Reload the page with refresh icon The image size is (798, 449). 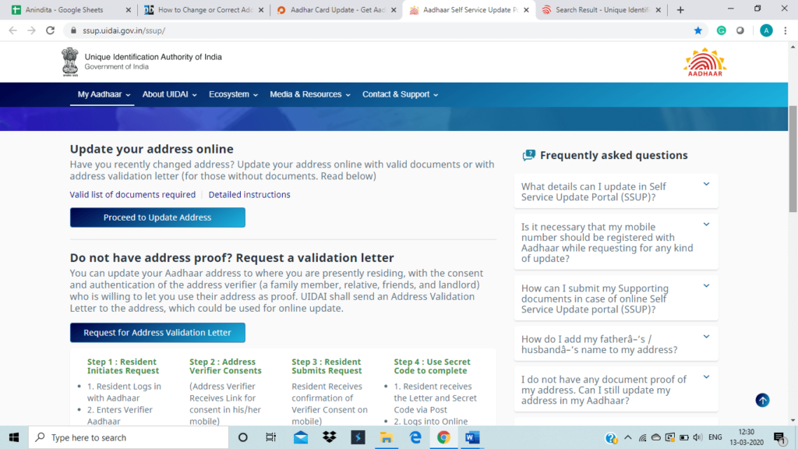coord(51,30)
